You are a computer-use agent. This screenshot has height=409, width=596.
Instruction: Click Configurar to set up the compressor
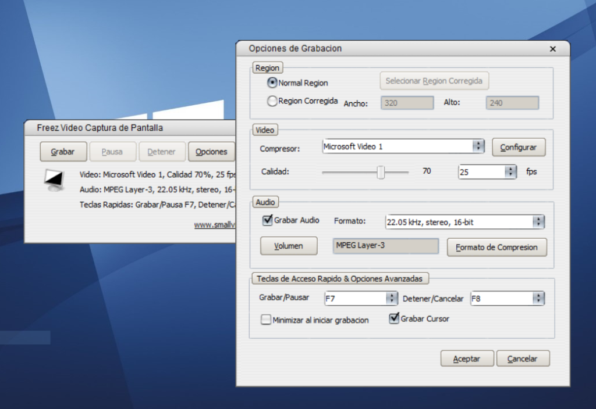pyautogui.click(x=518, y=147)
